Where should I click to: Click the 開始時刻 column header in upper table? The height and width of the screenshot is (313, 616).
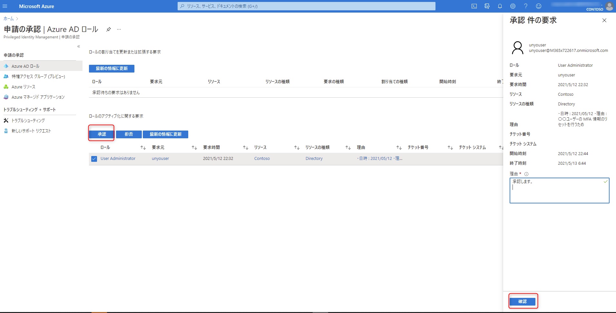coord(448,82)
